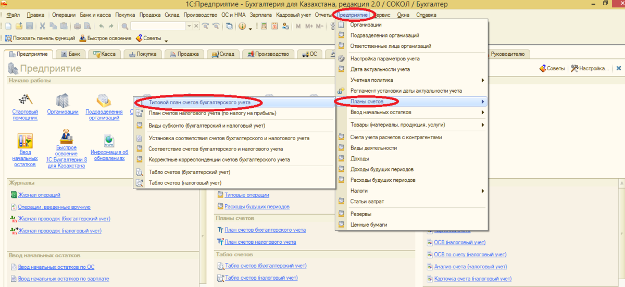
Task: Open the dropdown arrow next to Help icon
Action: (250, 29)
